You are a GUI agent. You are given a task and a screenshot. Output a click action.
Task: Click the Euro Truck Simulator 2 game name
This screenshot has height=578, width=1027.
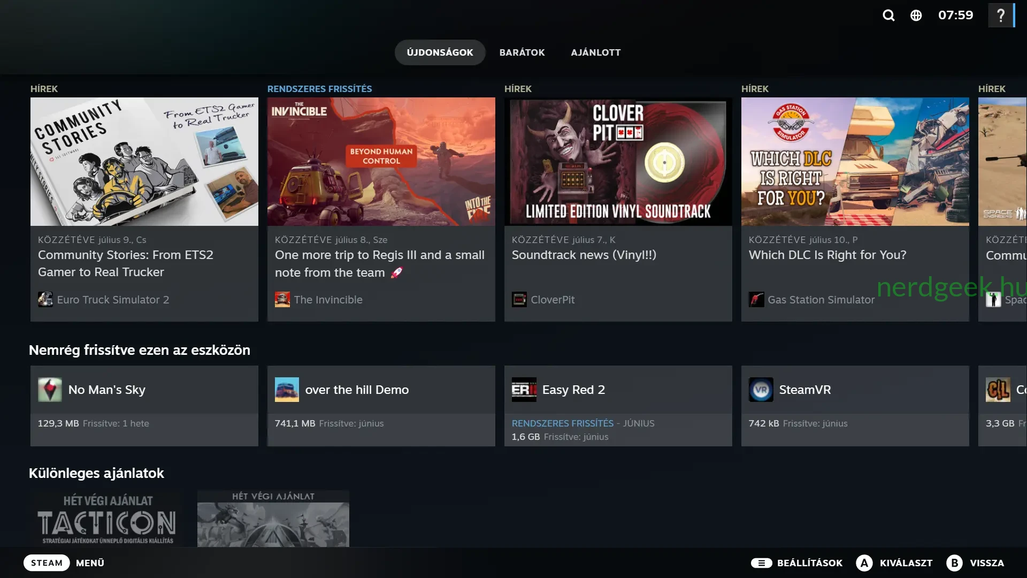(113, 300)
